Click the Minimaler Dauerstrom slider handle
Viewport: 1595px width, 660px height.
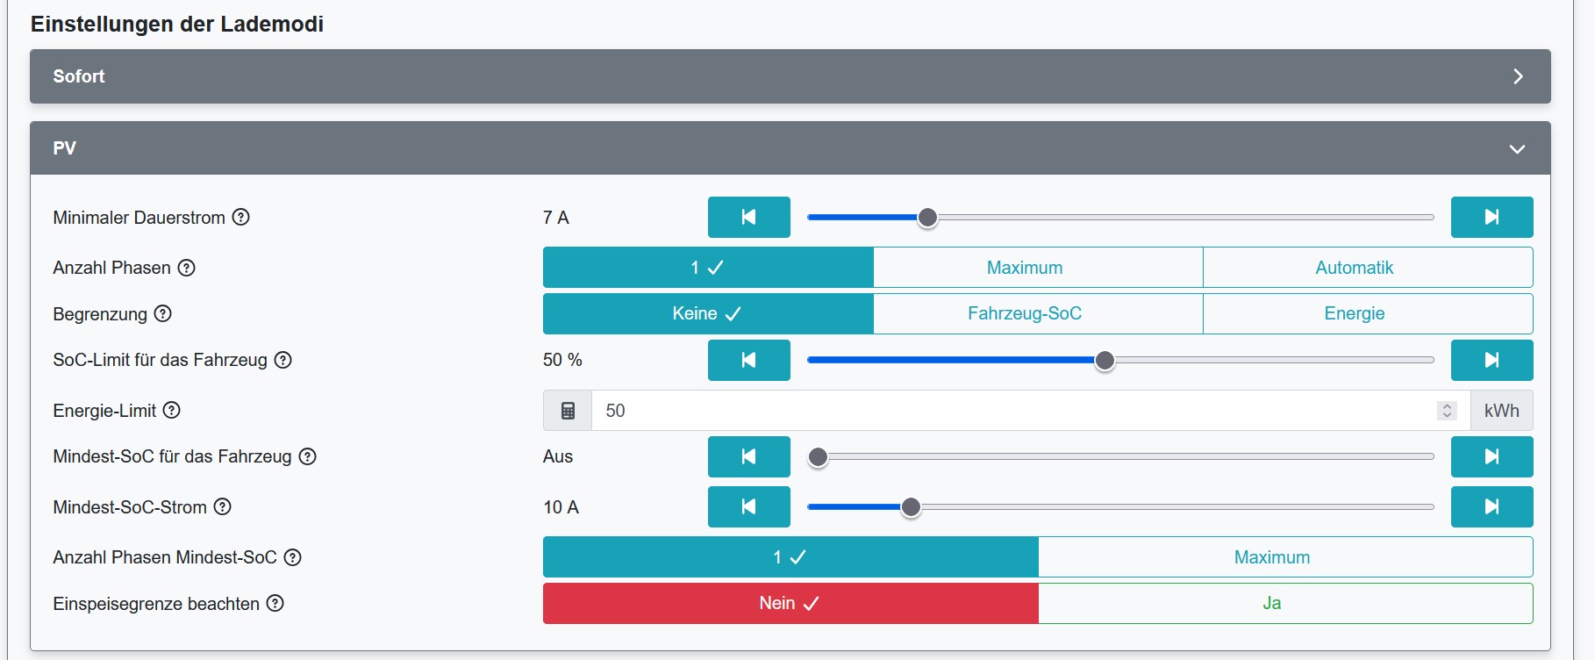[927, 218]
